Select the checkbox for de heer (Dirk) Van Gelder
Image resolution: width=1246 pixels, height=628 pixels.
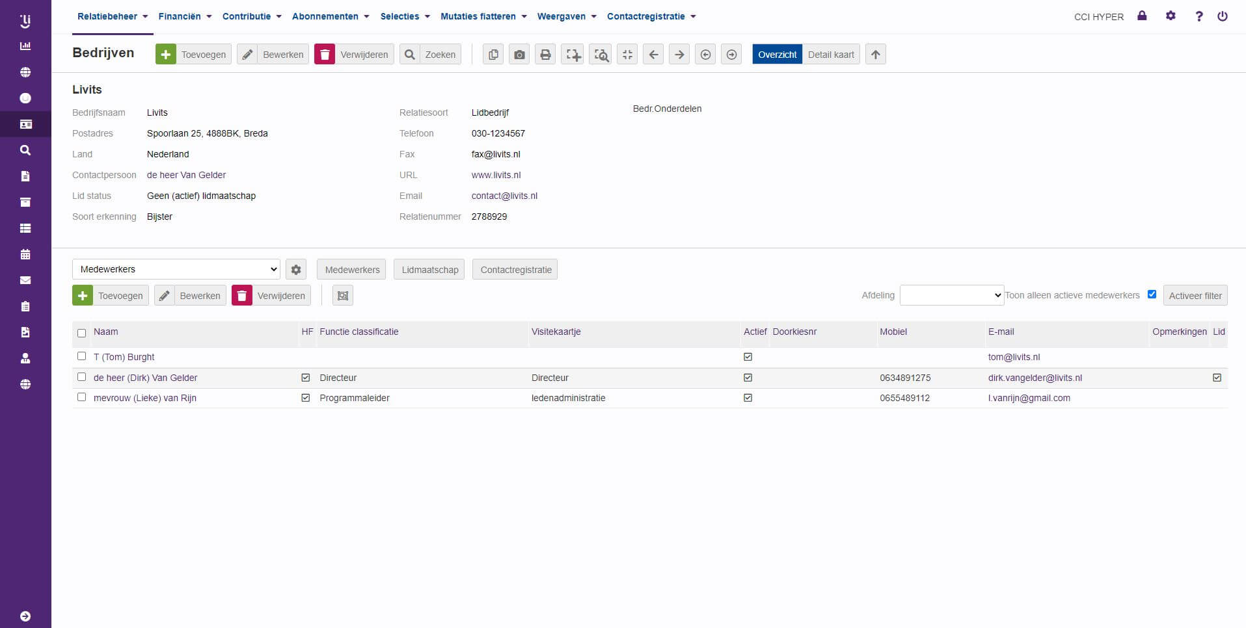coord(81,377)
